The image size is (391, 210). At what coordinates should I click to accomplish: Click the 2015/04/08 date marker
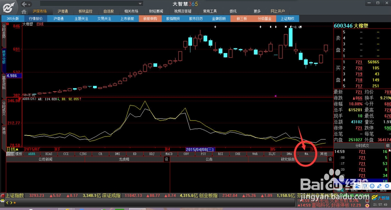[200, 149]
